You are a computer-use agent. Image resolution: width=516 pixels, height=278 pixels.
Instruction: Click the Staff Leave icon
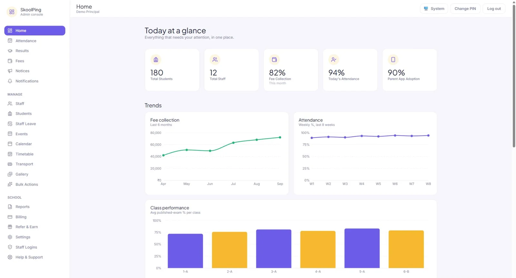pyautogui.click(x=10, y=124)
